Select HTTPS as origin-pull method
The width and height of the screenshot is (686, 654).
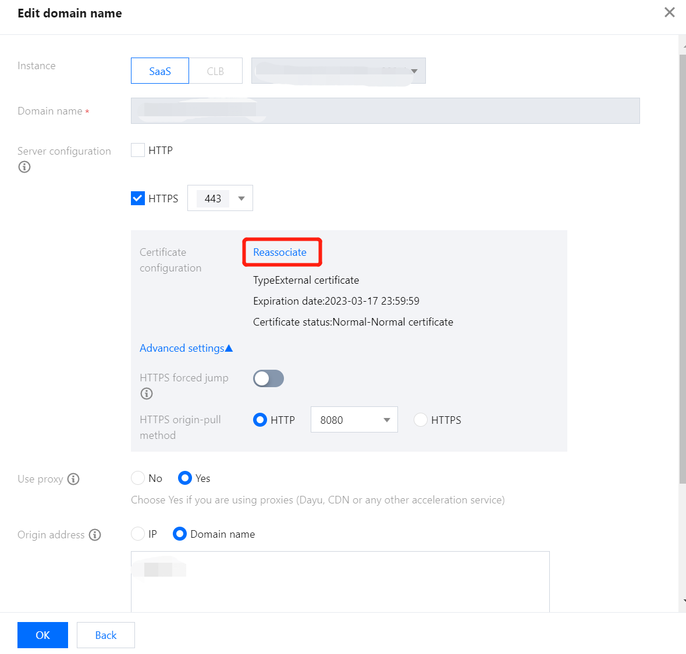tap(421, 420)
